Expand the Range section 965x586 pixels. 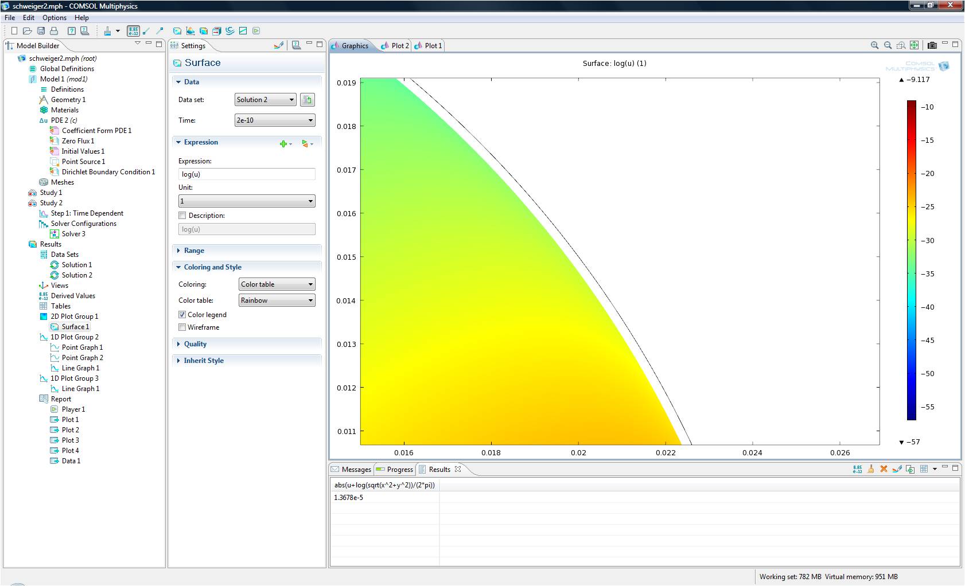click(x=194, y=251)
